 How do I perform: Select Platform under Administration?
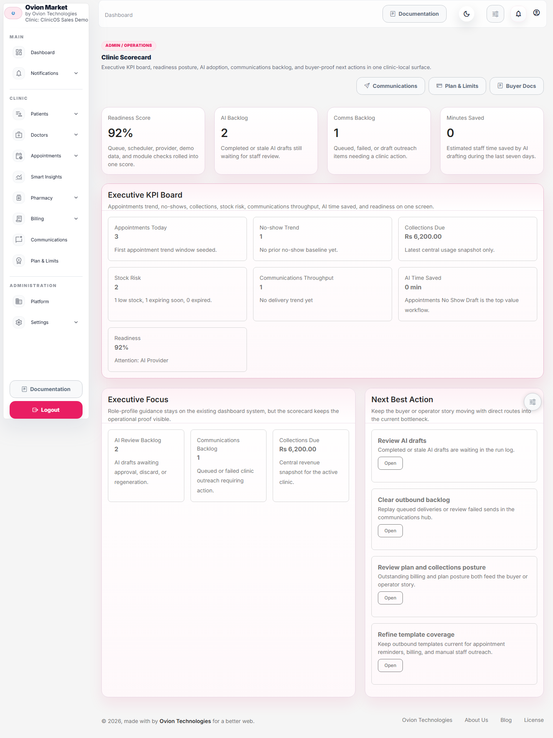(46, 301)
